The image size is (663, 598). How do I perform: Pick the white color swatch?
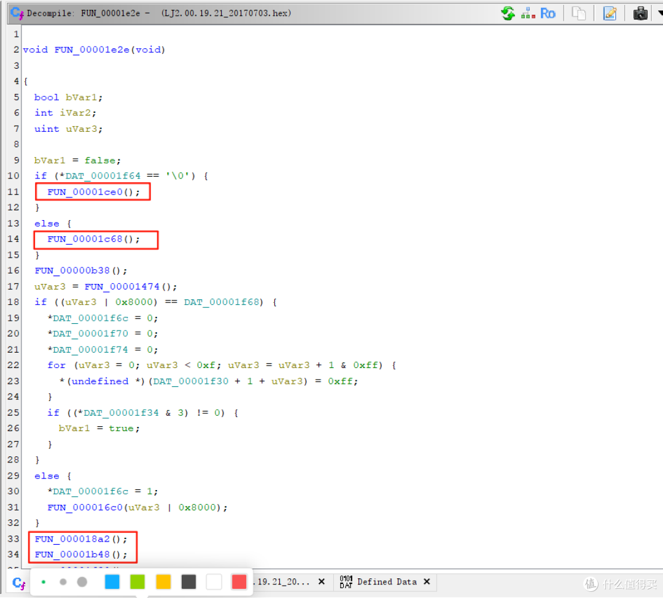coord(214,582)
